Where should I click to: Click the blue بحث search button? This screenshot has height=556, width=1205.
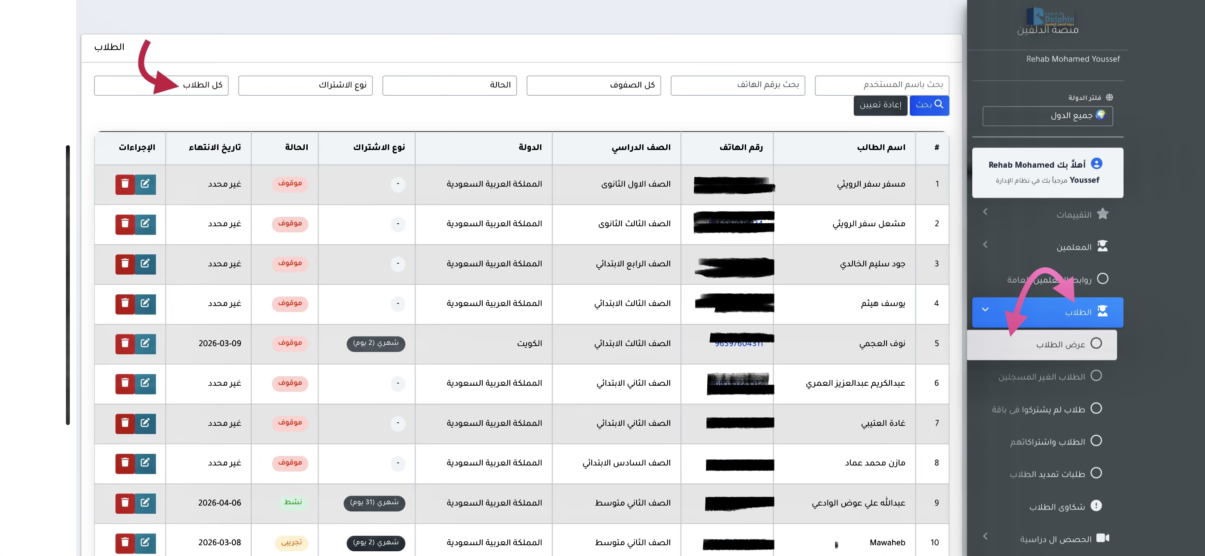tap(929, 105)
